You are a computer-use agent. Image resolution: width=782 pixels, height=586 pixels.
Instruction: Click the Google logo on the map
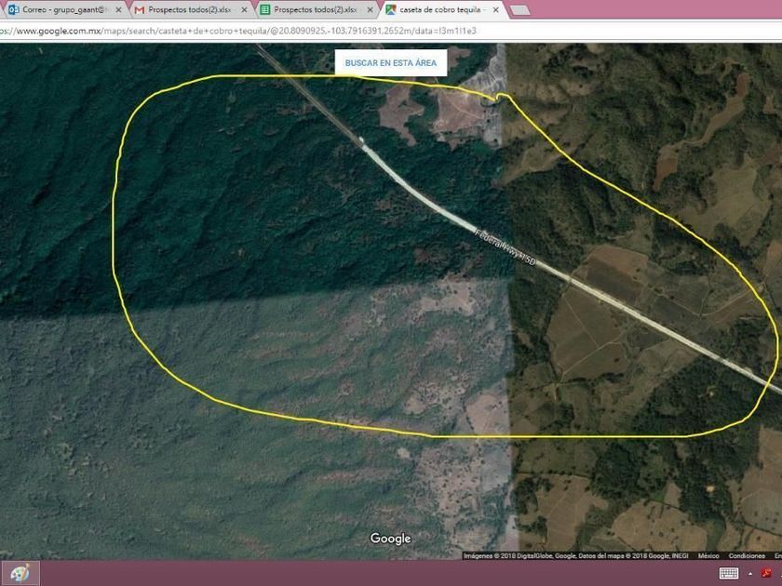pos(390,539)
